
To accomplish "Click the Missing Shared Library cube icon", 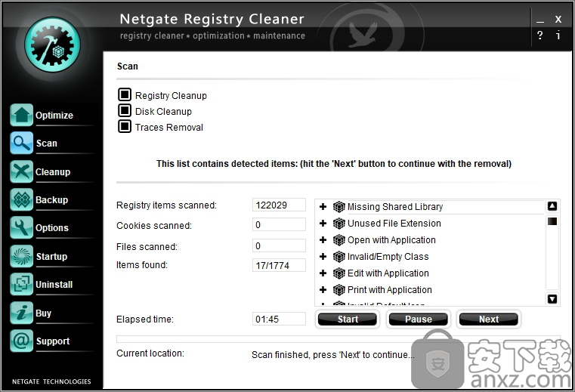I will (x=339, y=207).
